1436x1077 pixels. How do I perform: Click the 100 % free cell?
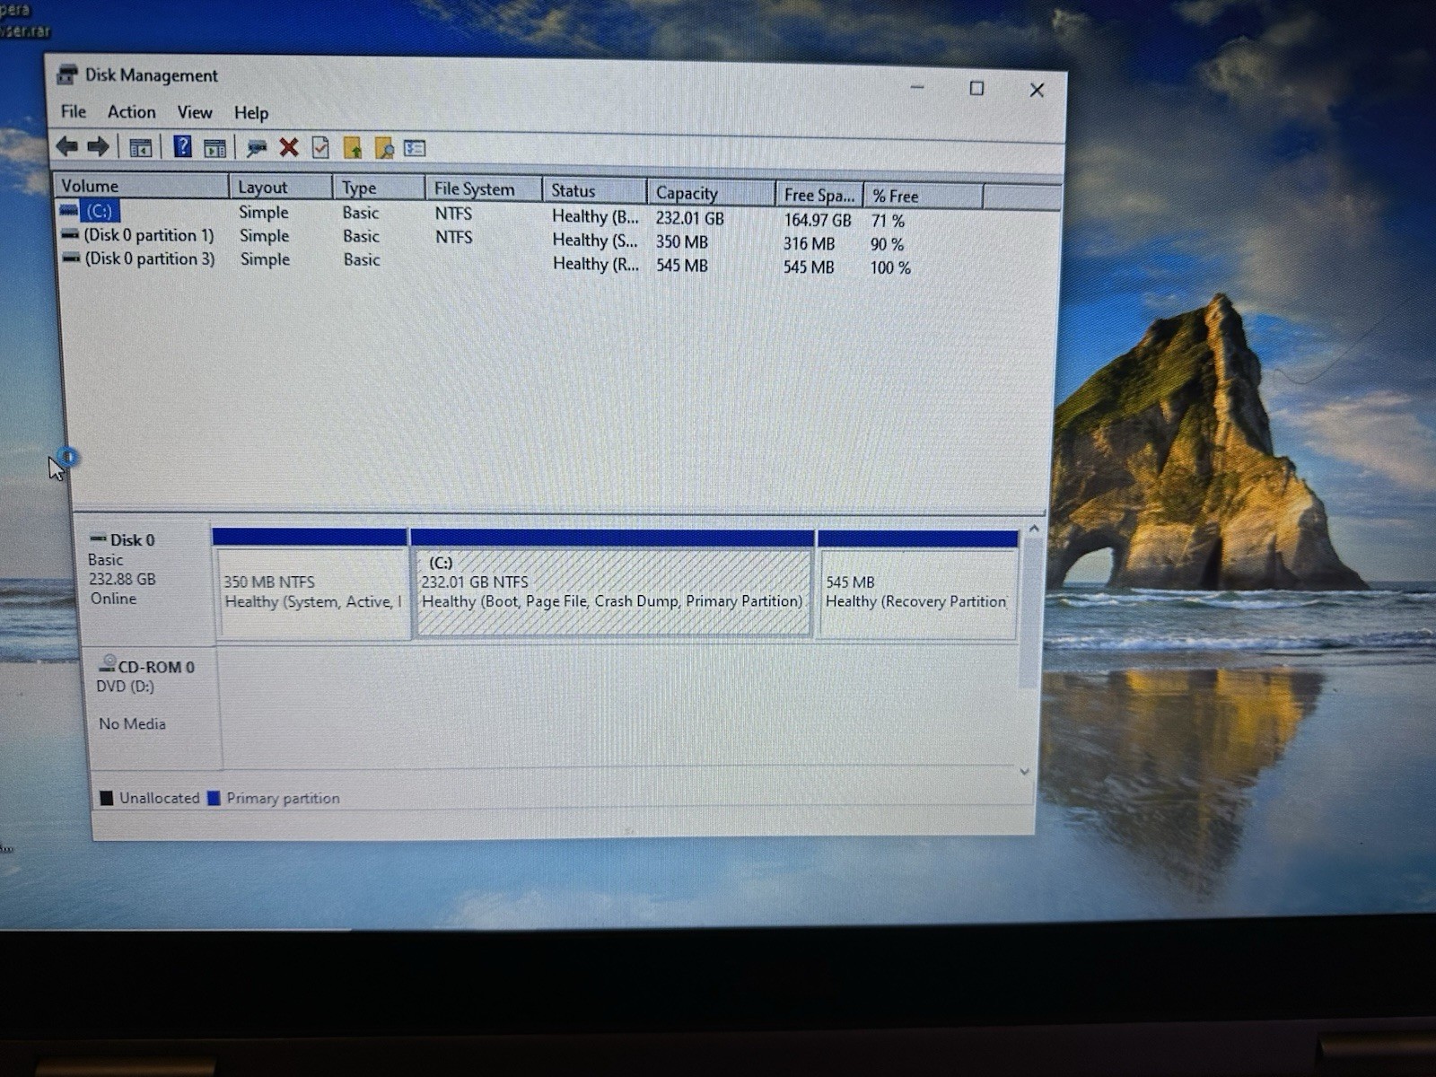[x=890, y=267]
